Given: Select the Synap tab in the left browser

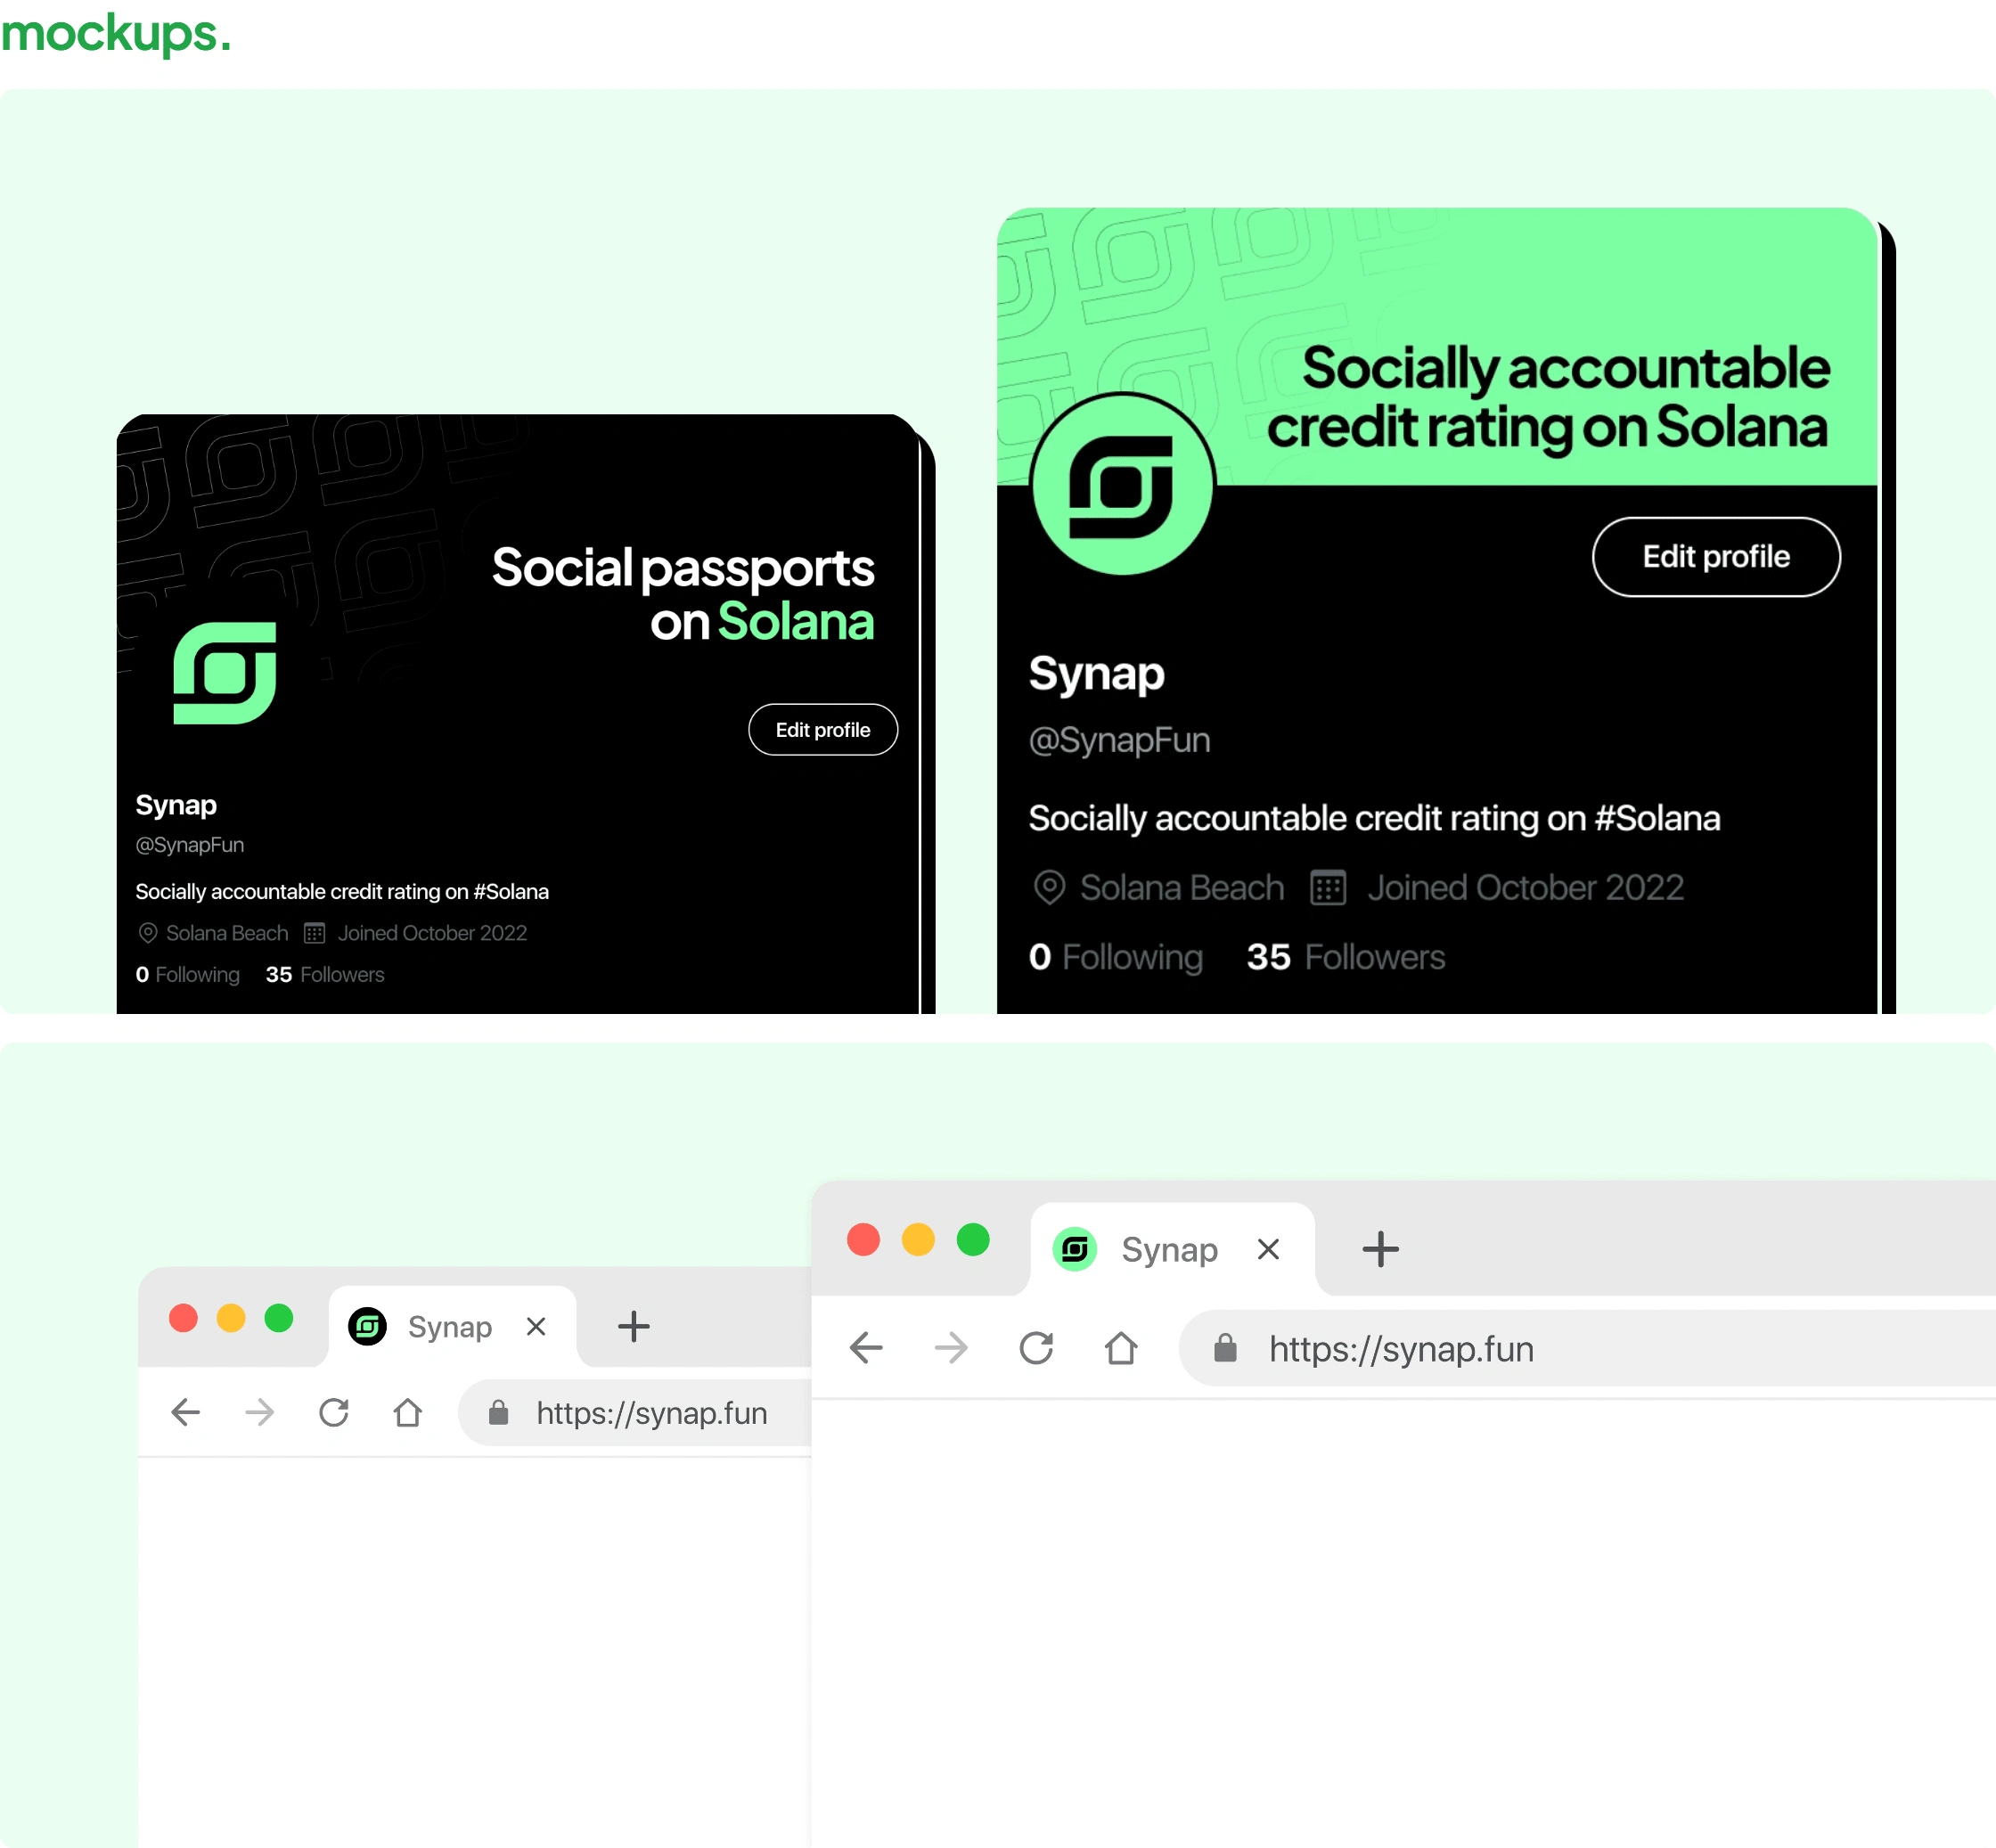Looking at the screenshot, I should (x=452, y=1327).
